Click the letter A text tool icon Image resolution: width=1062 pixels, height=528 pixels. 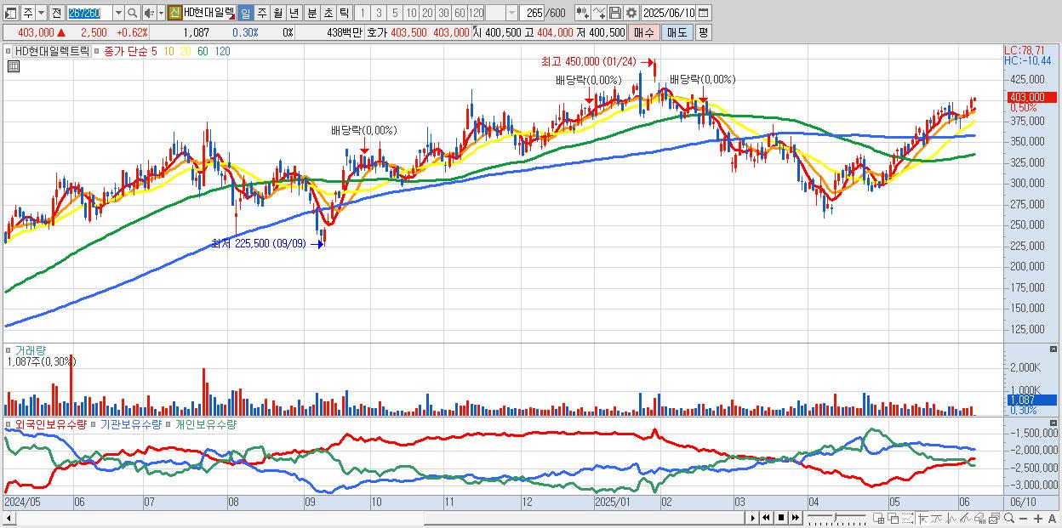click(x=1052, y=518)
